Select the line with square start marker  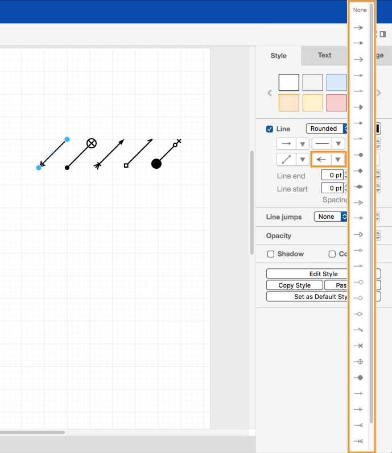[138, 153]
